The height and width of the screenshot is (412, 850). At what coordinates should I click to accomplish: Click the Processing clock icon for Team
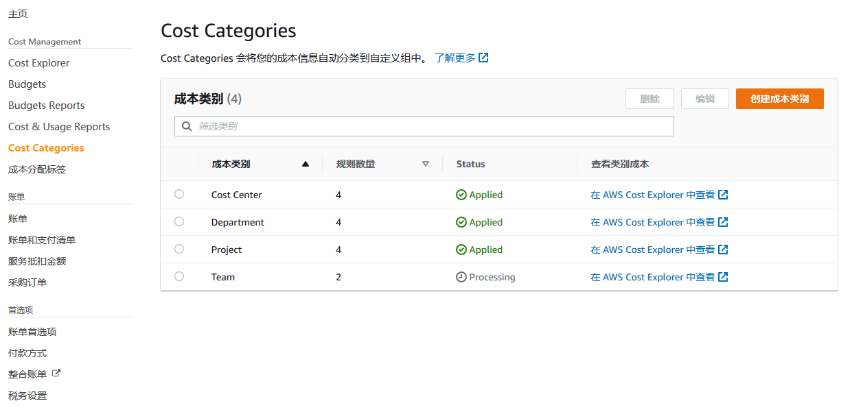(x=461, y=277)
